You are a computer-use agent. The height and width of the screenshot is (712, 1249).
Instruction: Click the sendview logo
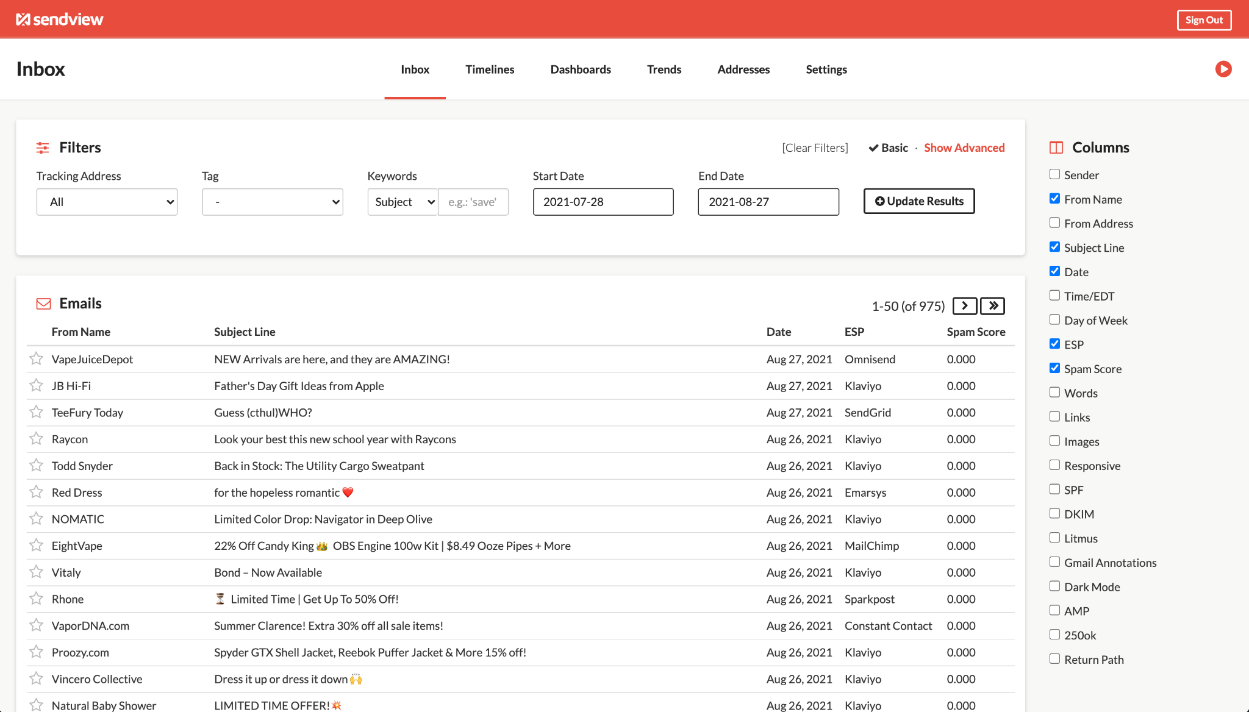[60, 20]
